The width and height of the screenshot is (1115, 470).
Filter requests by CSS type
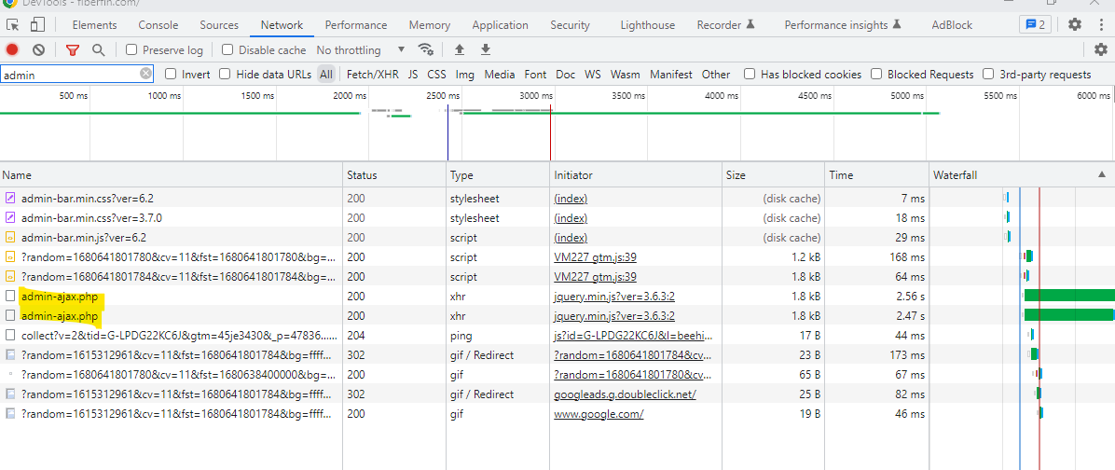[436, 74]
